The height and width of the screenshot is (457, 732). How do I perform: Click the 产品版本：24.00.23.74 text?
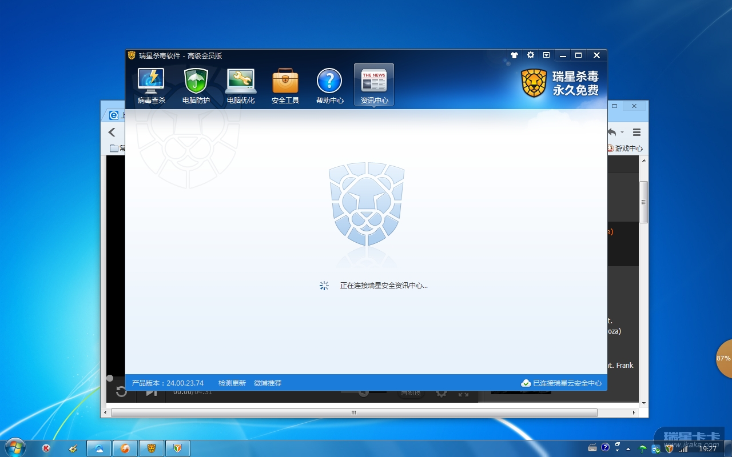(168, 383)
